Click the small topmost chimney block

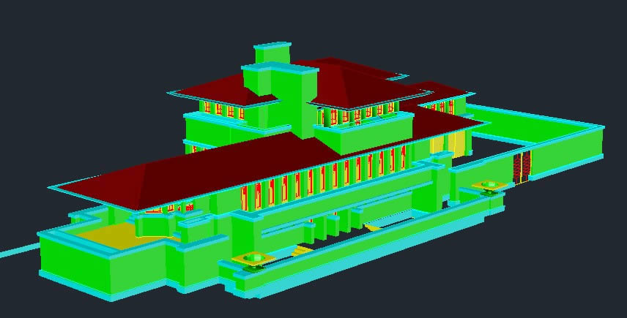tap(272, 55)
